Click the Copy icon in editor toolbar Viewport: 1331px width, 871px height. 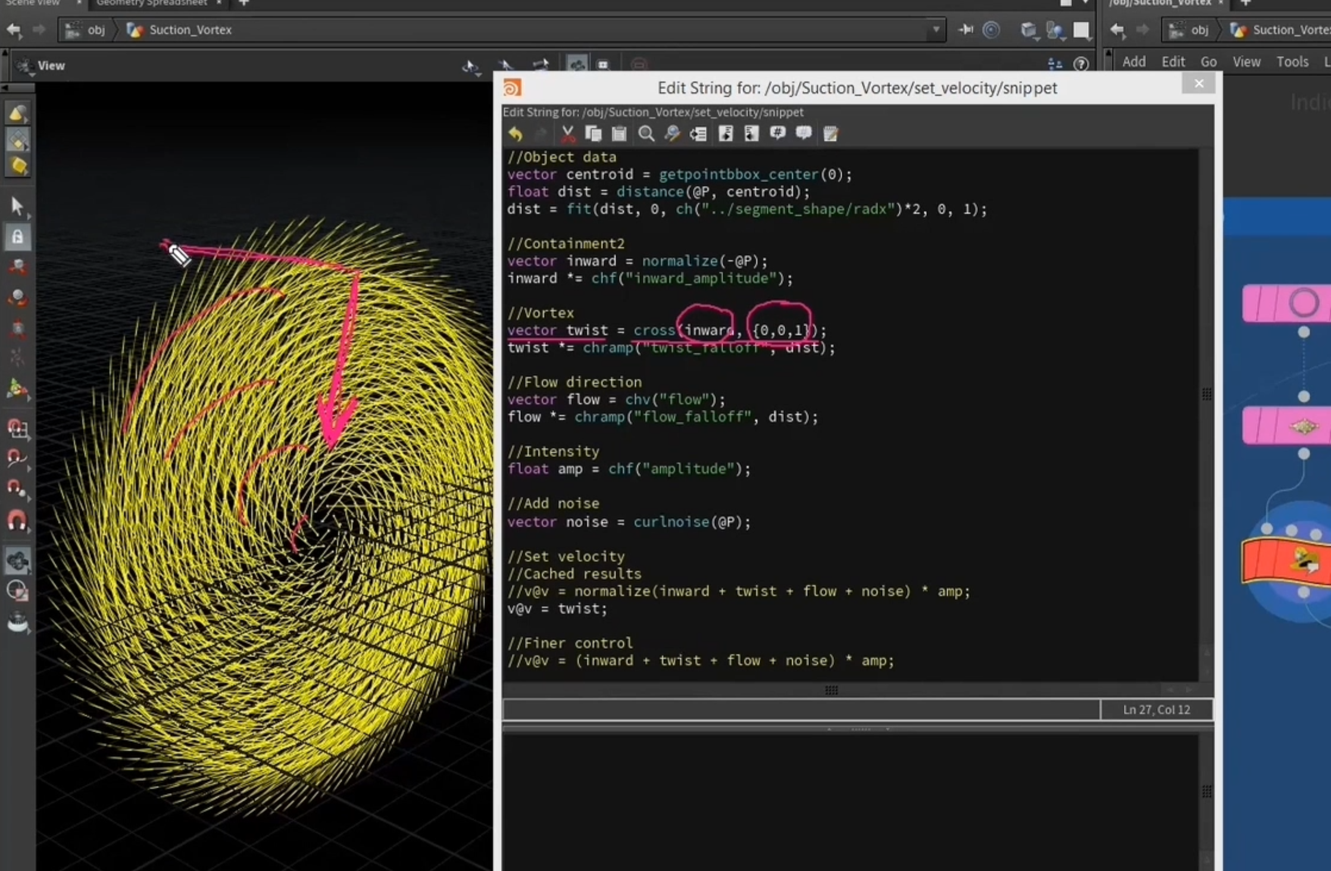pos(593,134)
